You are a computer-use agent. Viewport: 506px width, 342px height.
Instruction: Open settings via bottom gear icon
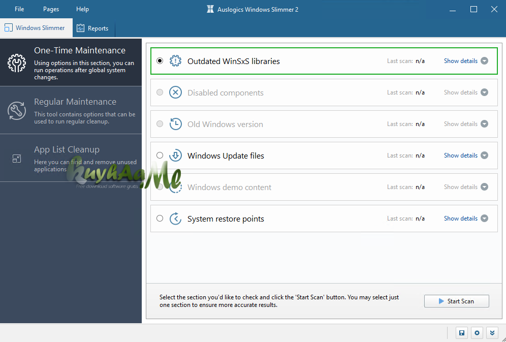(x=477, y=333)
